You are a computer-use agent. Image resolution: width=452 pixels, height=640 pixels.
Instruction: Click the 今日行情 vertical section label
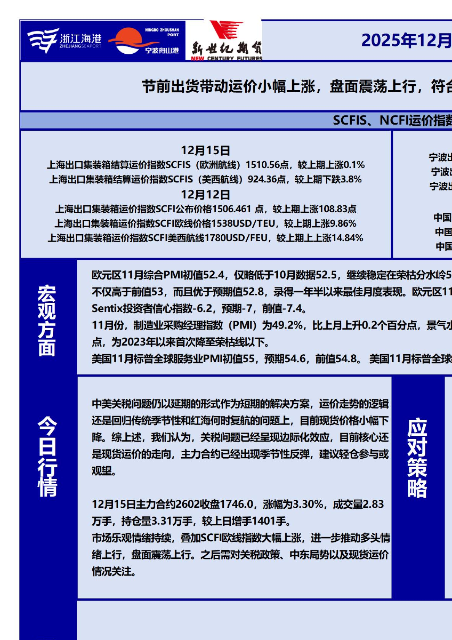tap(47, 456)
